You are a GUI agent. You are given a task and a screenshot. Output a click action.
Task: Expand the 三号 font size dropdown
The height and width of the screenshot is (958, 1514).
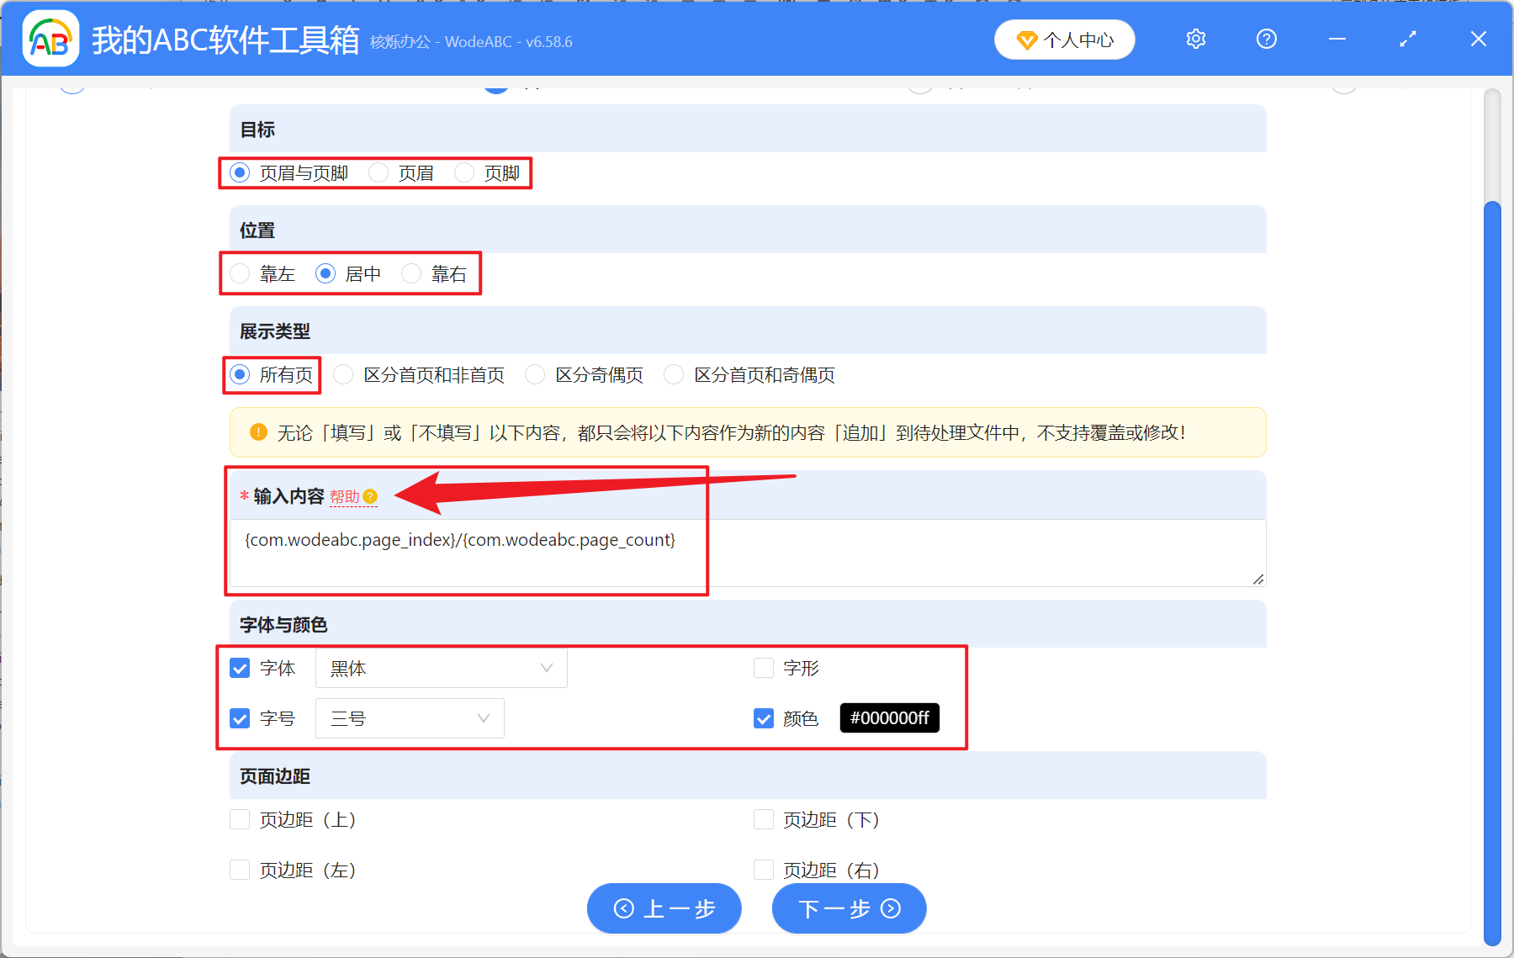[410, 718]
